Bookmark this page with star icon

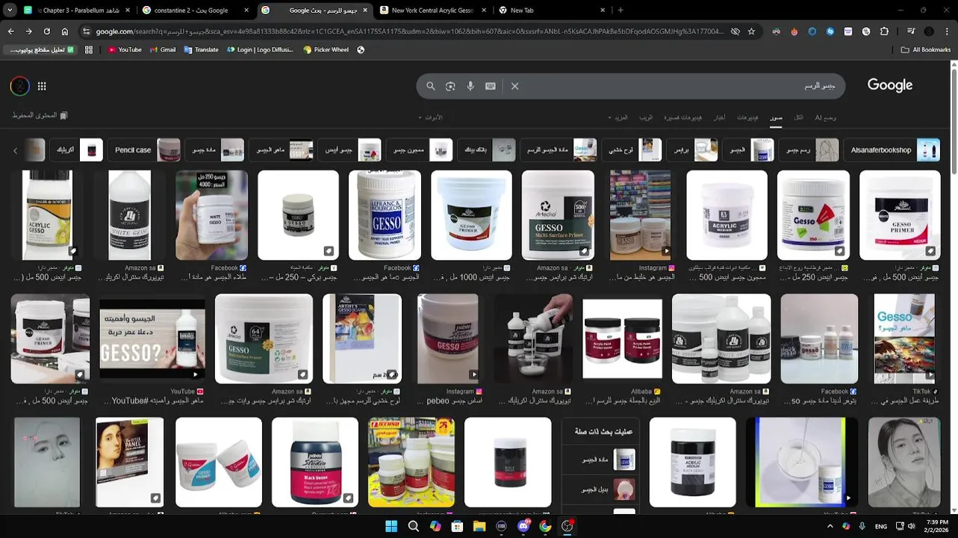751,31
